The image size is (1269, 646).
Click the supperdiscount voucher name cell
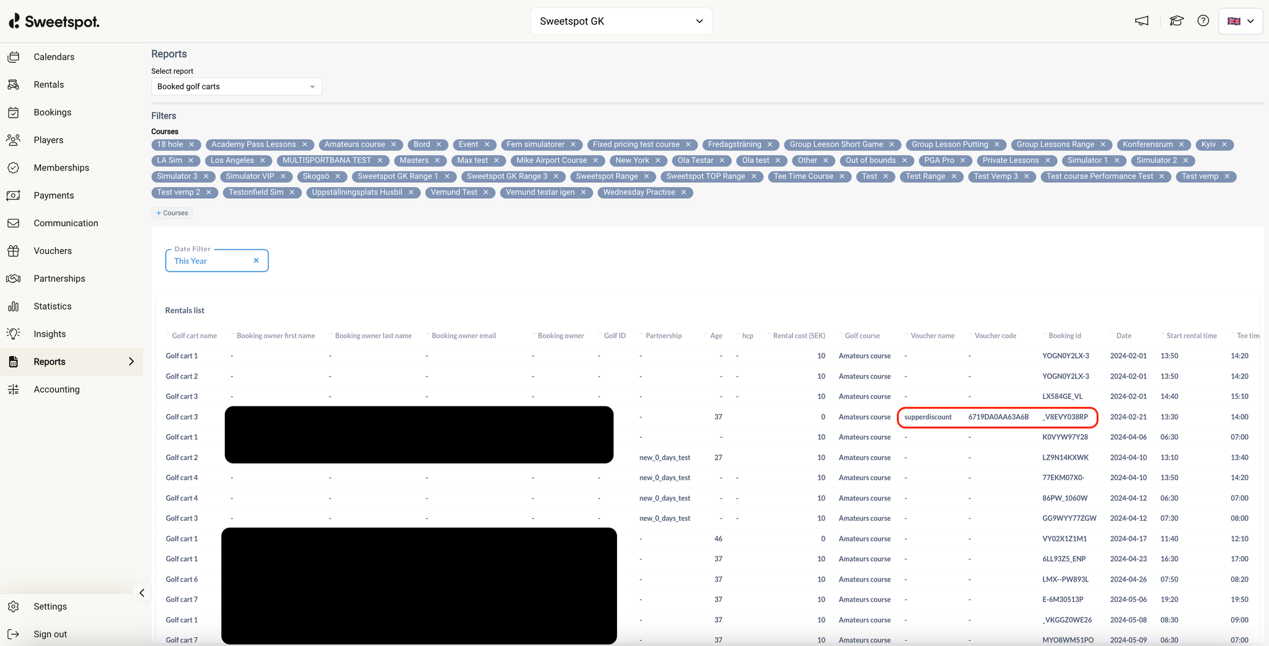pos(928,417)
